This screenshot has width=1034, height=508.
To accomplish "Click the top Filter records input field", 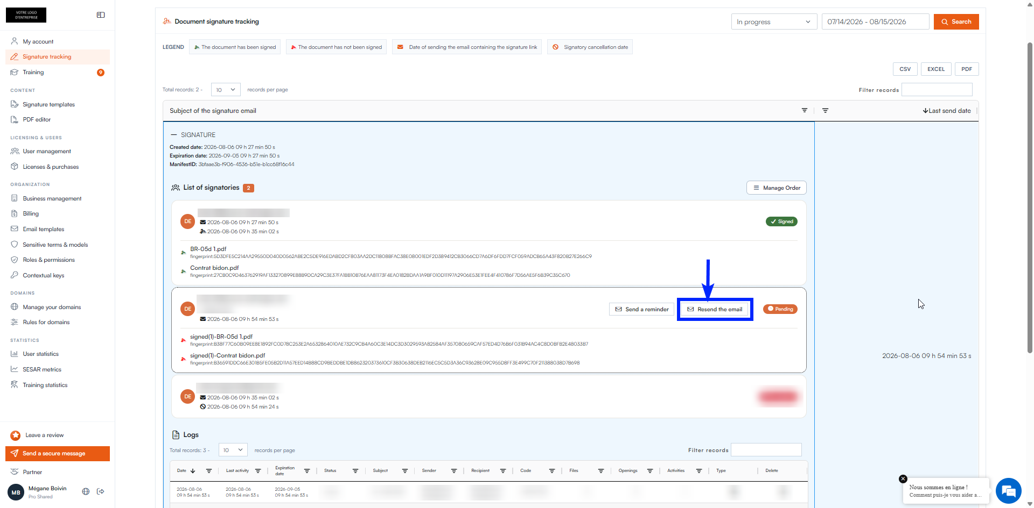I will coord(937,90).
